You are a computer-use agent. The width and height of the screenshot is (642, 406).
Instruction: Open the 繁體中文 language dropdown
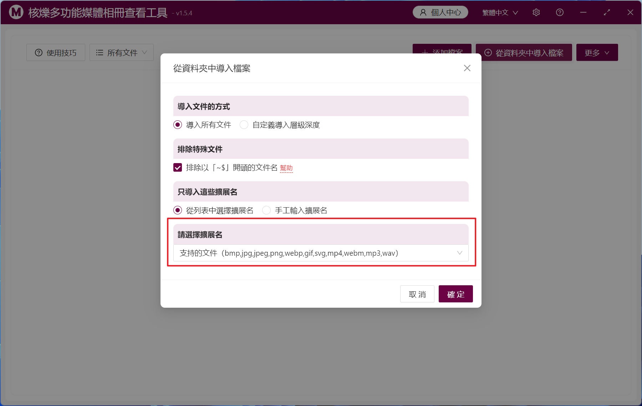click(500, 12)
